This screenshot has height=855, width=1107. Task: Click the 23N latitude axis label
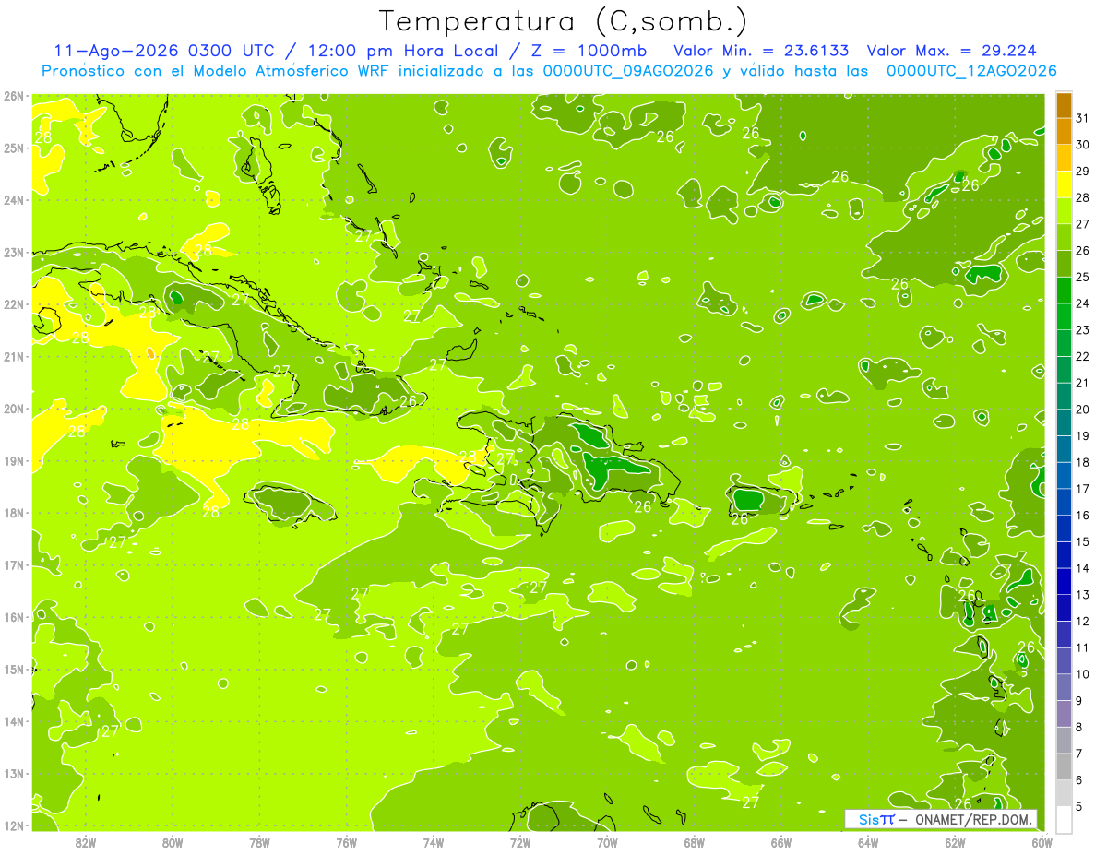click(14, 253)
